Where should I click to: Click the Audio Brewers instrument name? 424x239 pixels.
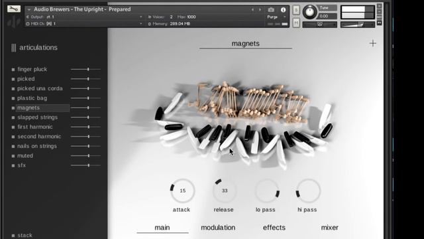82,9
